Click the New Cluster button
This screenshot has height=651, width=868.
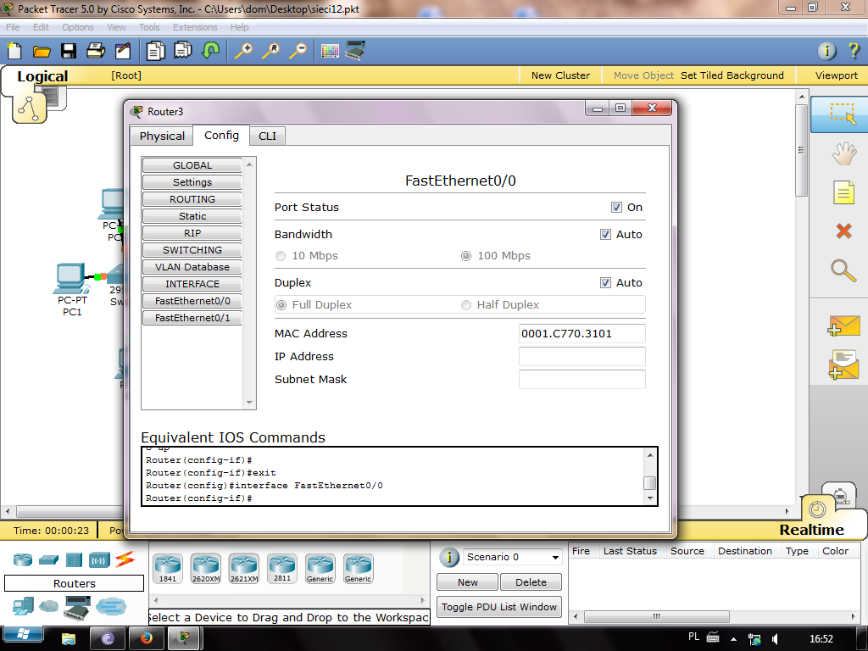[x=560, y=75]
